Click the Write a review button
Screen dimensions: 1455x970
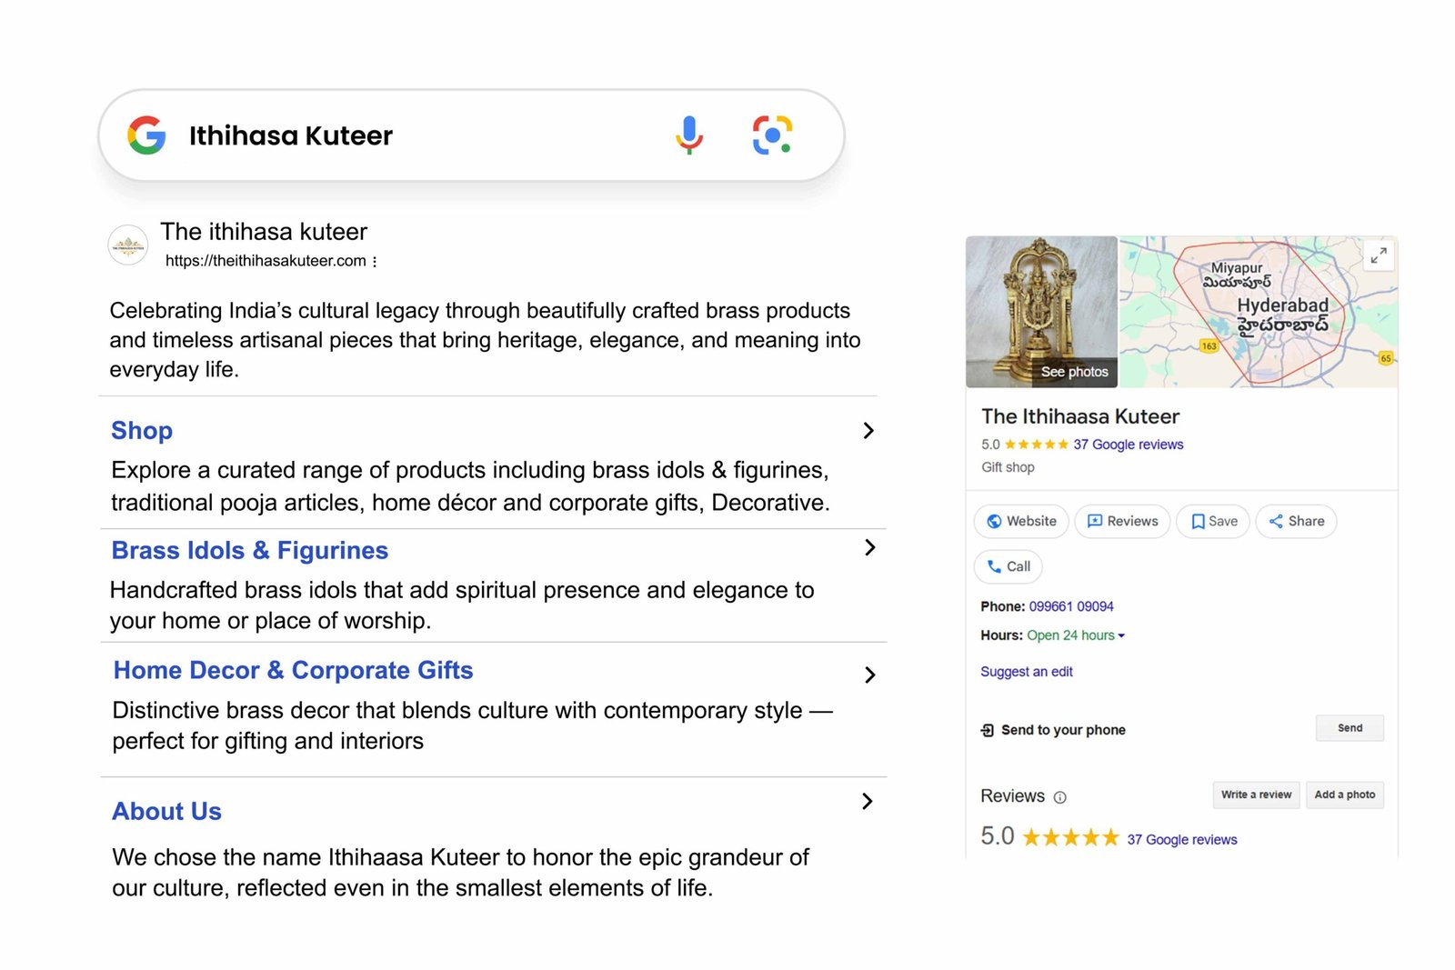click(1256, 795)
